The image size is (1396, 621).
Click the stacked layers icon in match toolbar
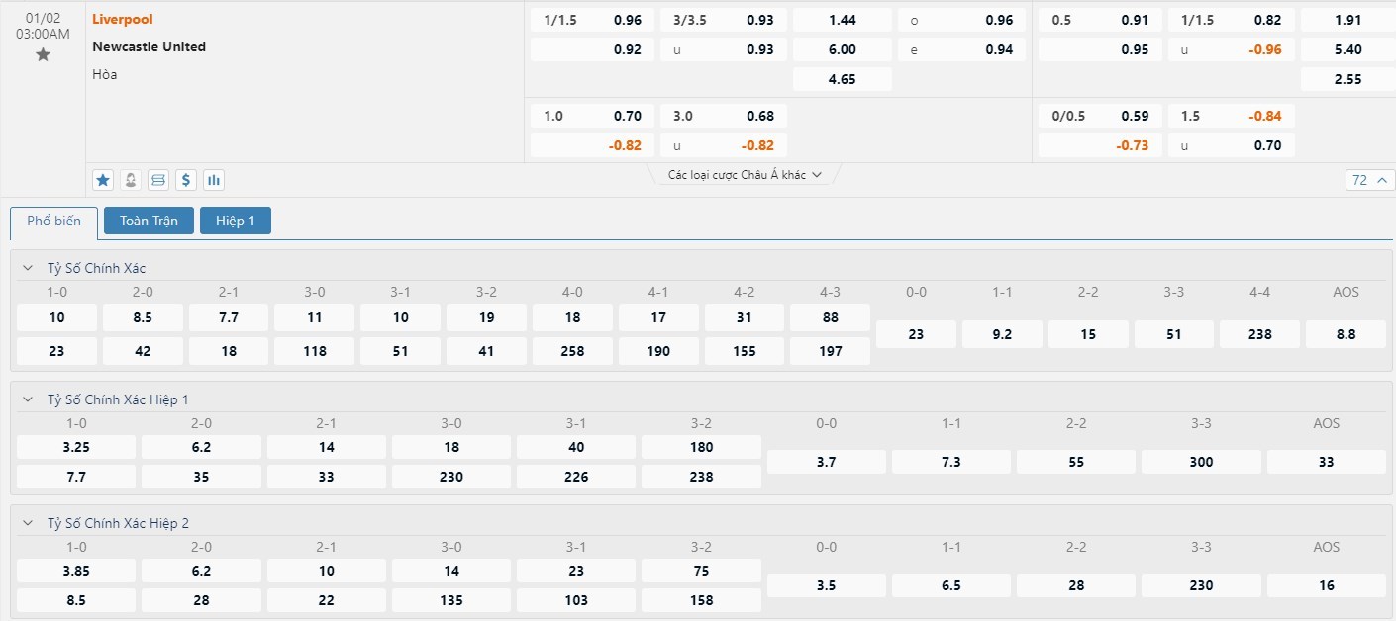[x=158, y=180]
